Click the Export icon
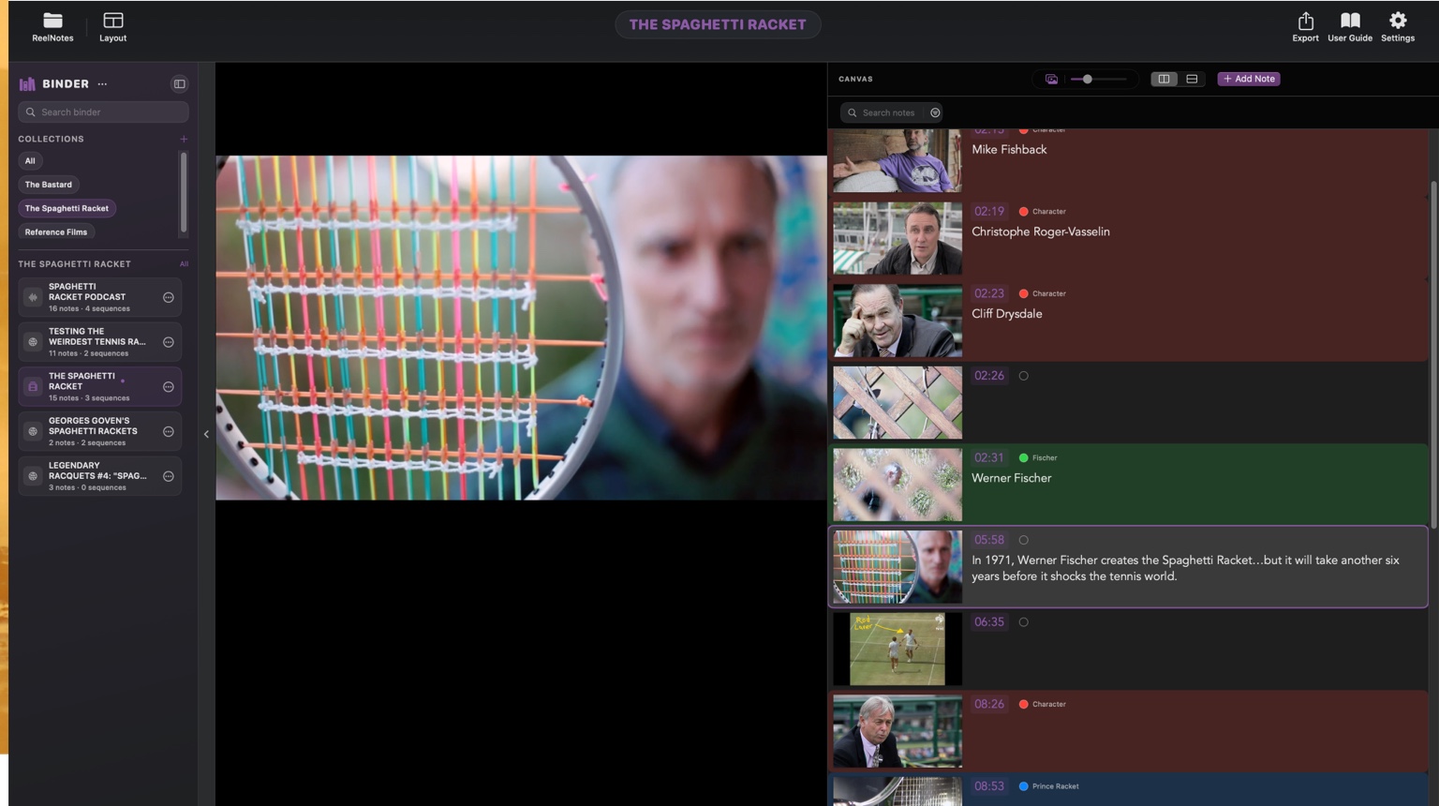This screenshot has width=1439, height=806. coord(1305,27)
